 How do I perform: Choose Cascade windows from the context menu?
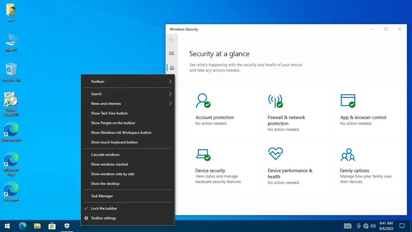[x=128, y=155]
